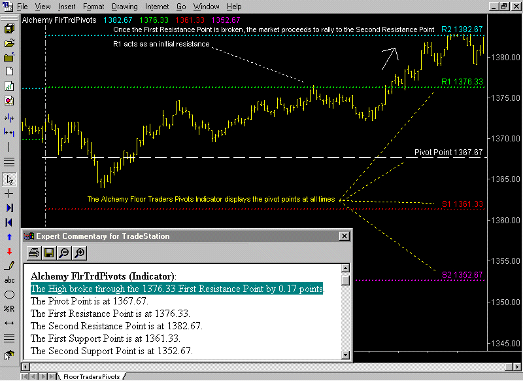Image resolution: width=523 pixels, height=381 pixels.
Task: Activate the Expert Commentary graduation-cap pointer tool
Action: (9, 355)
